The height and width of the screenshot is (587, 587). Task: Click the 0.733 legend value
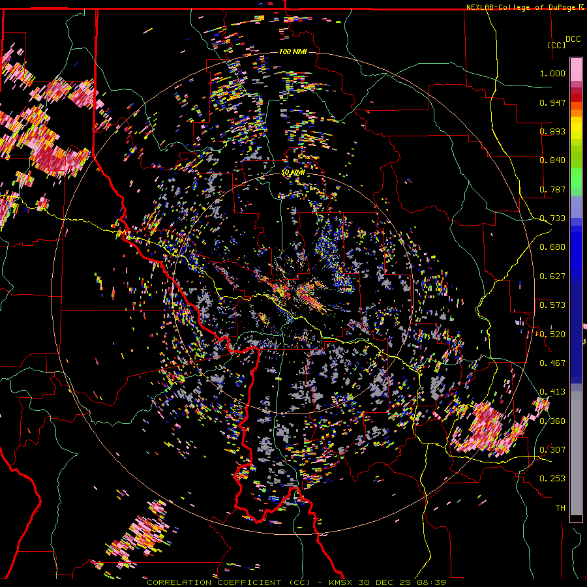(552, 218)
